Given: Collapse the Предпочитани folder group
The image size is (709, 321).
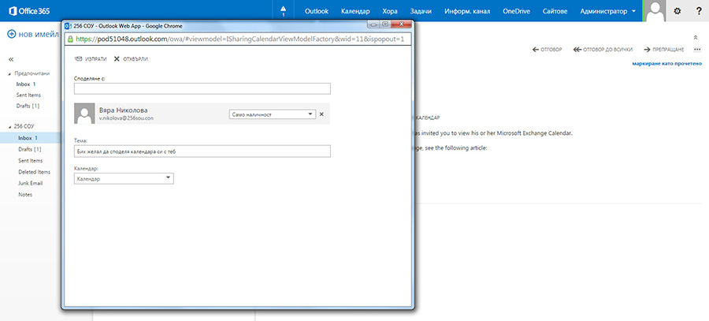Looking at the screenshot, I should (x=10, y=73).
